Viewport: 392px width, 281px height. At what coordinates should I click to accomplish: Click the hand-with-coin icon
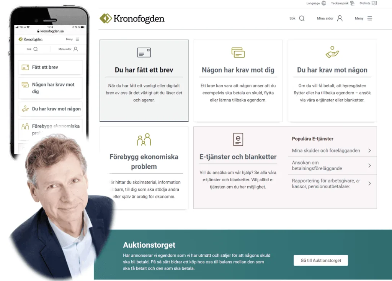332,53
